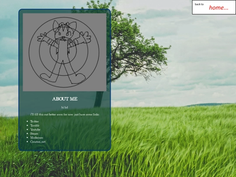Click the 'i'll fill this out better soon' sentence

(x=65, y=115)
